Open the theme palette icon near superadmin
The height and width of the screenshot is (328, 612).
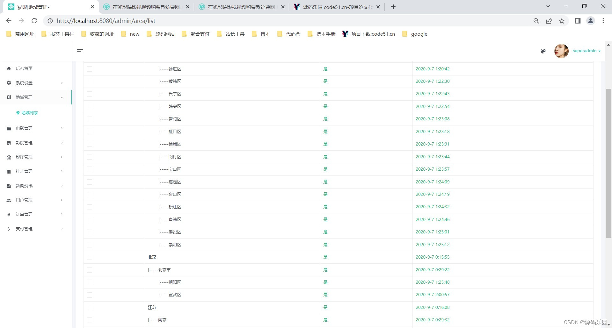(x=543, y=51)
